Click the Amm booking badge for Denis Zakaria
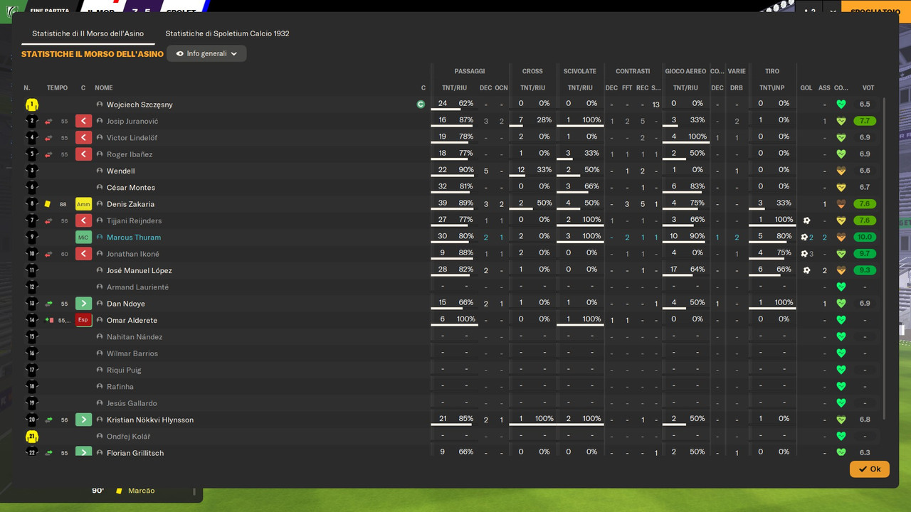 [84, 204]
